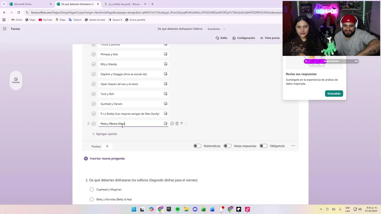This screenshot has height=214, width=381.
Task: Click Agregar opción
Action: click(x=104, y=134)
